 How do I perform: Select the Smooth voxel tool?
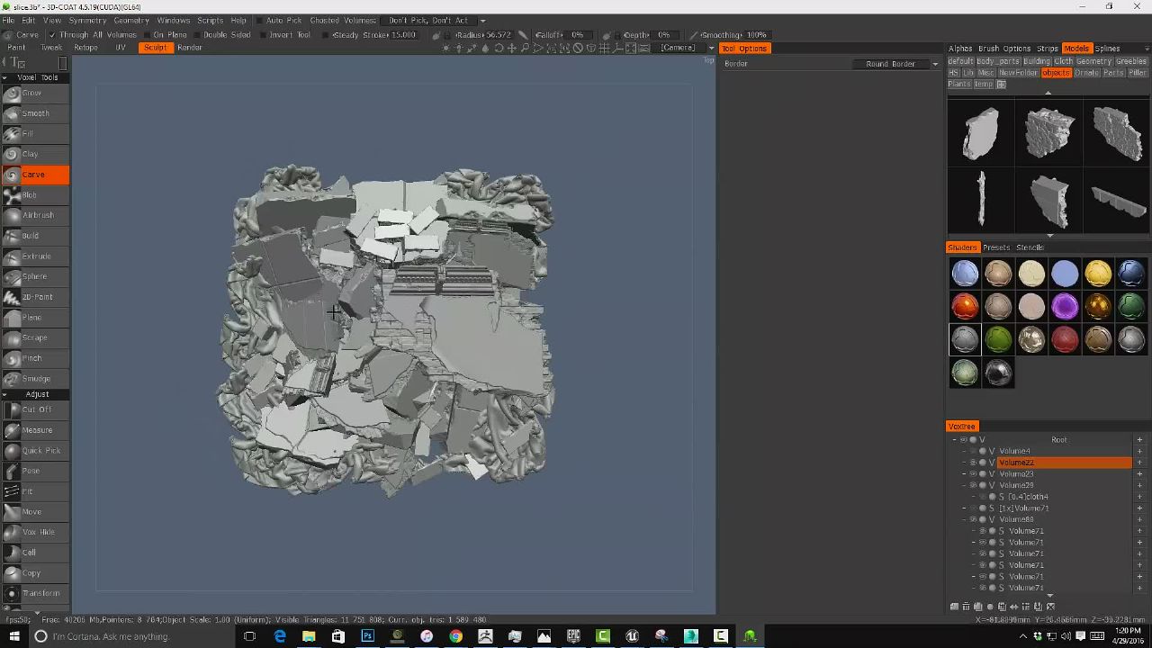point(34,113)
